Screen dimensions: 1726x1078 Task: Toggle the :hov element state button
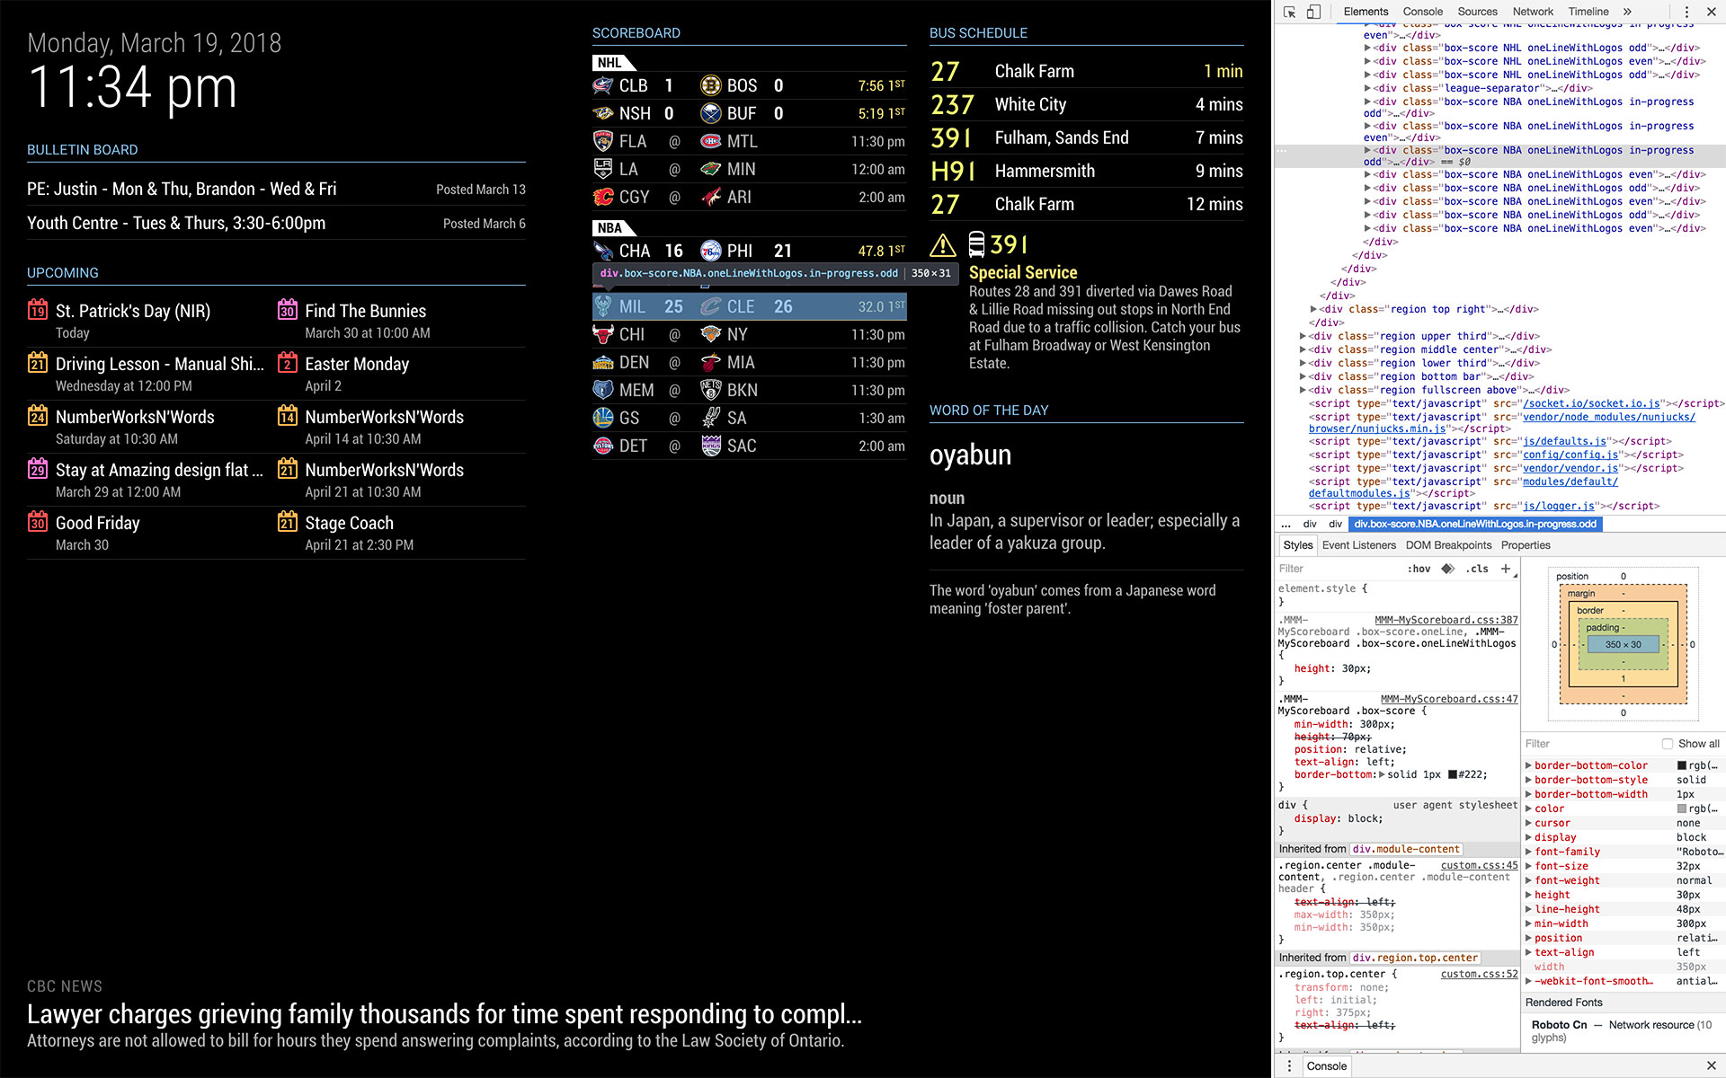coord(1419,569)
